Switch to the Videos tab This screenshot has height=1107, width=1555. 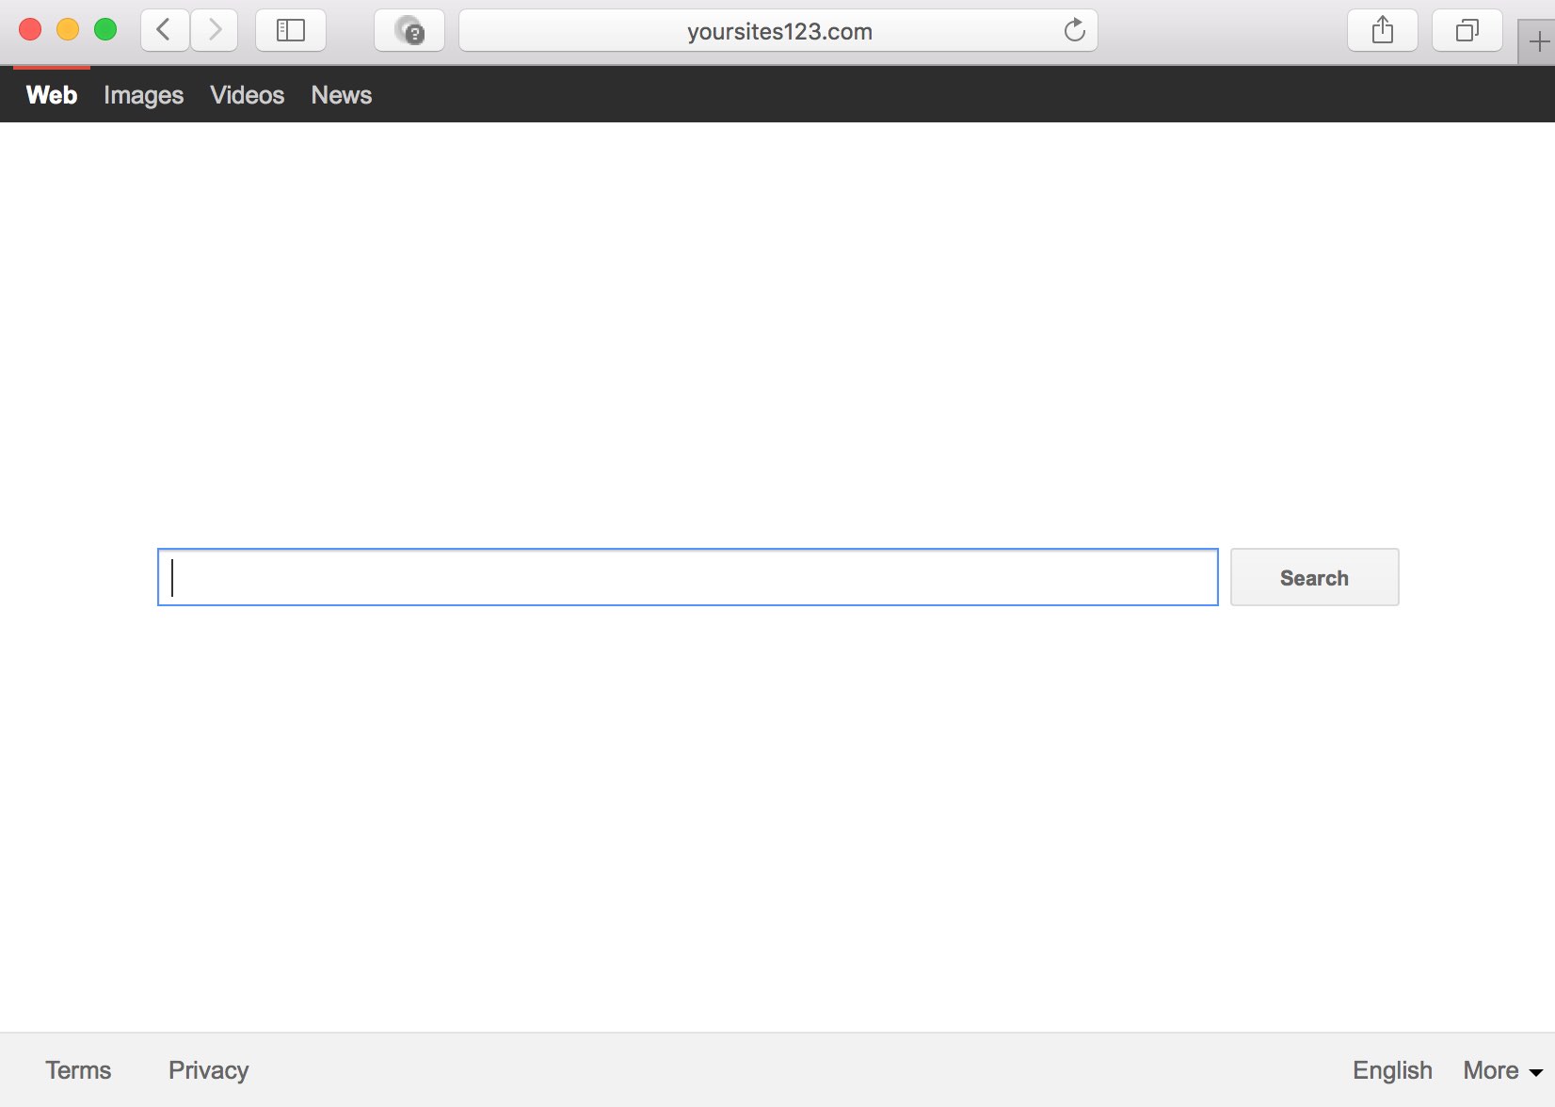click(x=247, y=95)
